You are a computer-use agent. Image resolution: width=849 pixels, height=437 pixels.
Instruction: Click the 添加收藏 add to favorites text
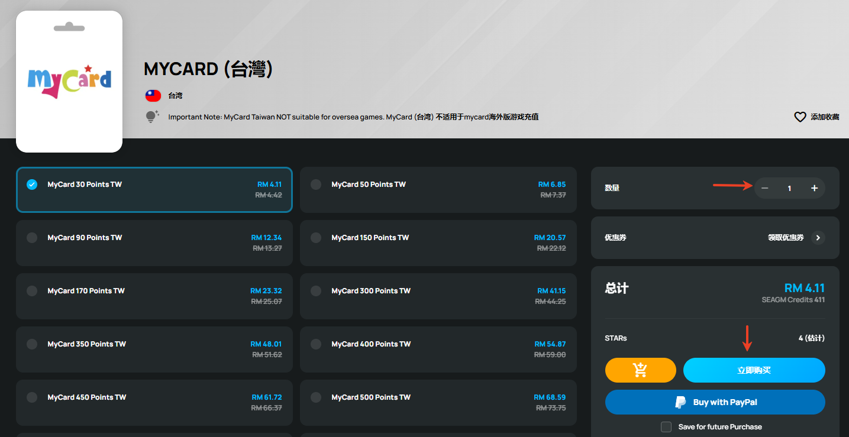tap(825, 117)
